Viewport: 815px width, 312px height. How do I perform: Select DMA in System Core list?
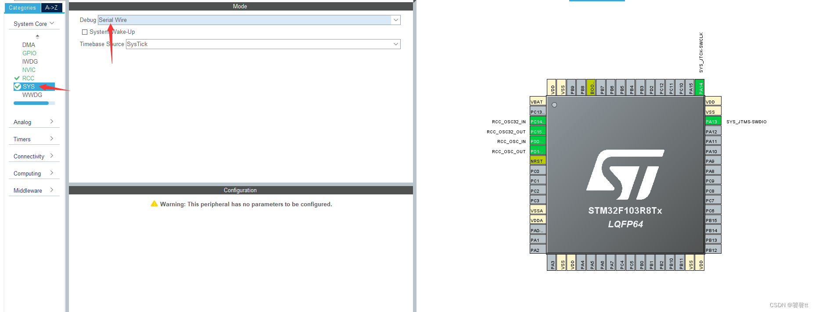29,45
